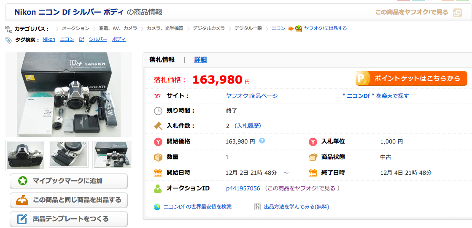Go to カメラ、光学機器 breadcrumb category
This screenshot has width=472, height=228.
coord(165,28)
